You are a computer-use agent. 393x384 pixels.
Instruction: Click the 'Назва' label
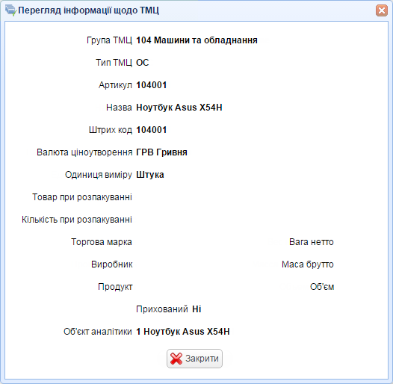click(119, 108)
